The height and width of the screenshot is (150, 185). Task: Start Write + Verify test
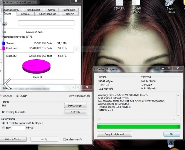click(13, 139)
